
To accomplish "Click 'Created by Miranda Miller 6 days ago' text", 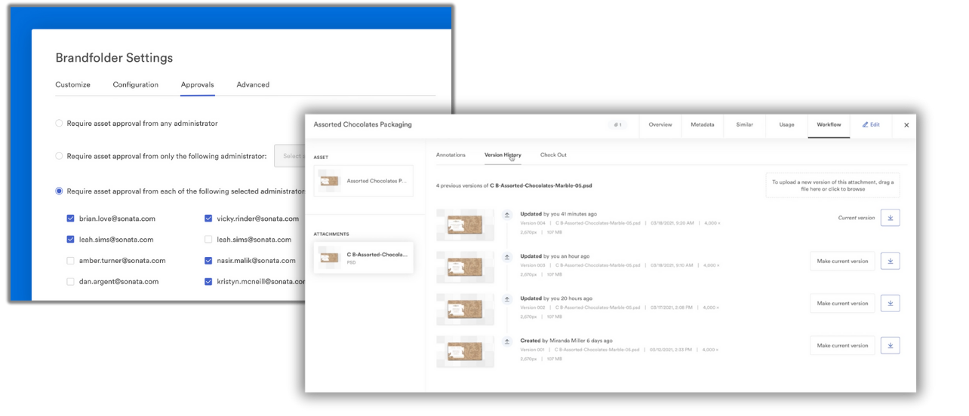I will point(566,341).
